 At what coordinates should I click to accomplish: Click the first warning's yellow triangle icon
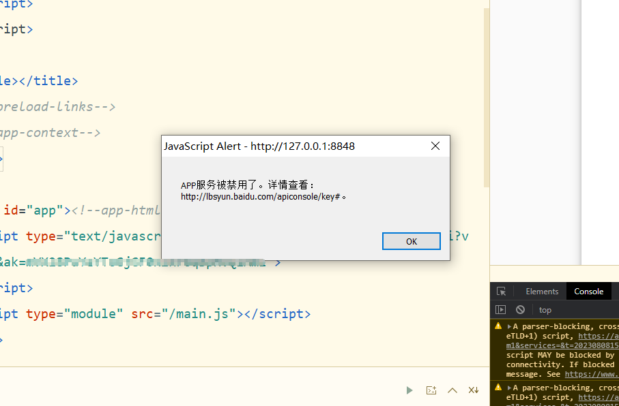(498, 326)
